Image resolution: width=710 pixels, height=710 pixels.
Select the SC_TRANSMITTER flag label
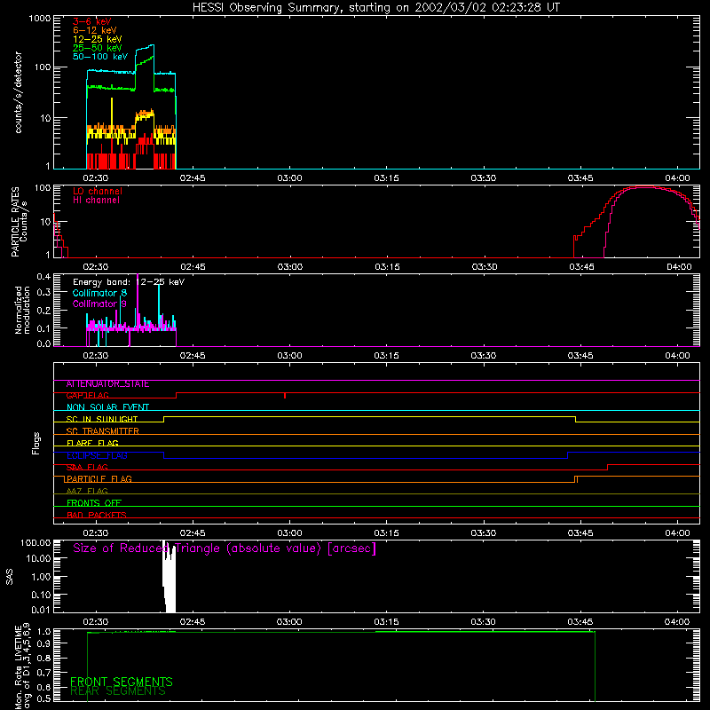tap(102, 431)
